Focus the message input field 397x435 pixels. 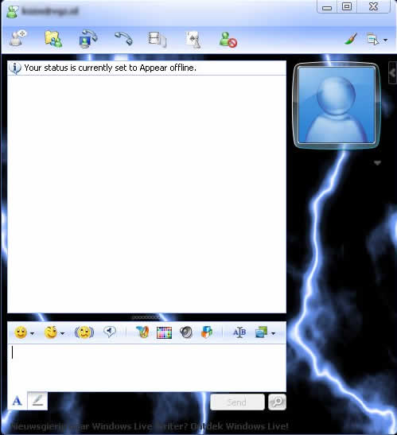tap(146, 367)
